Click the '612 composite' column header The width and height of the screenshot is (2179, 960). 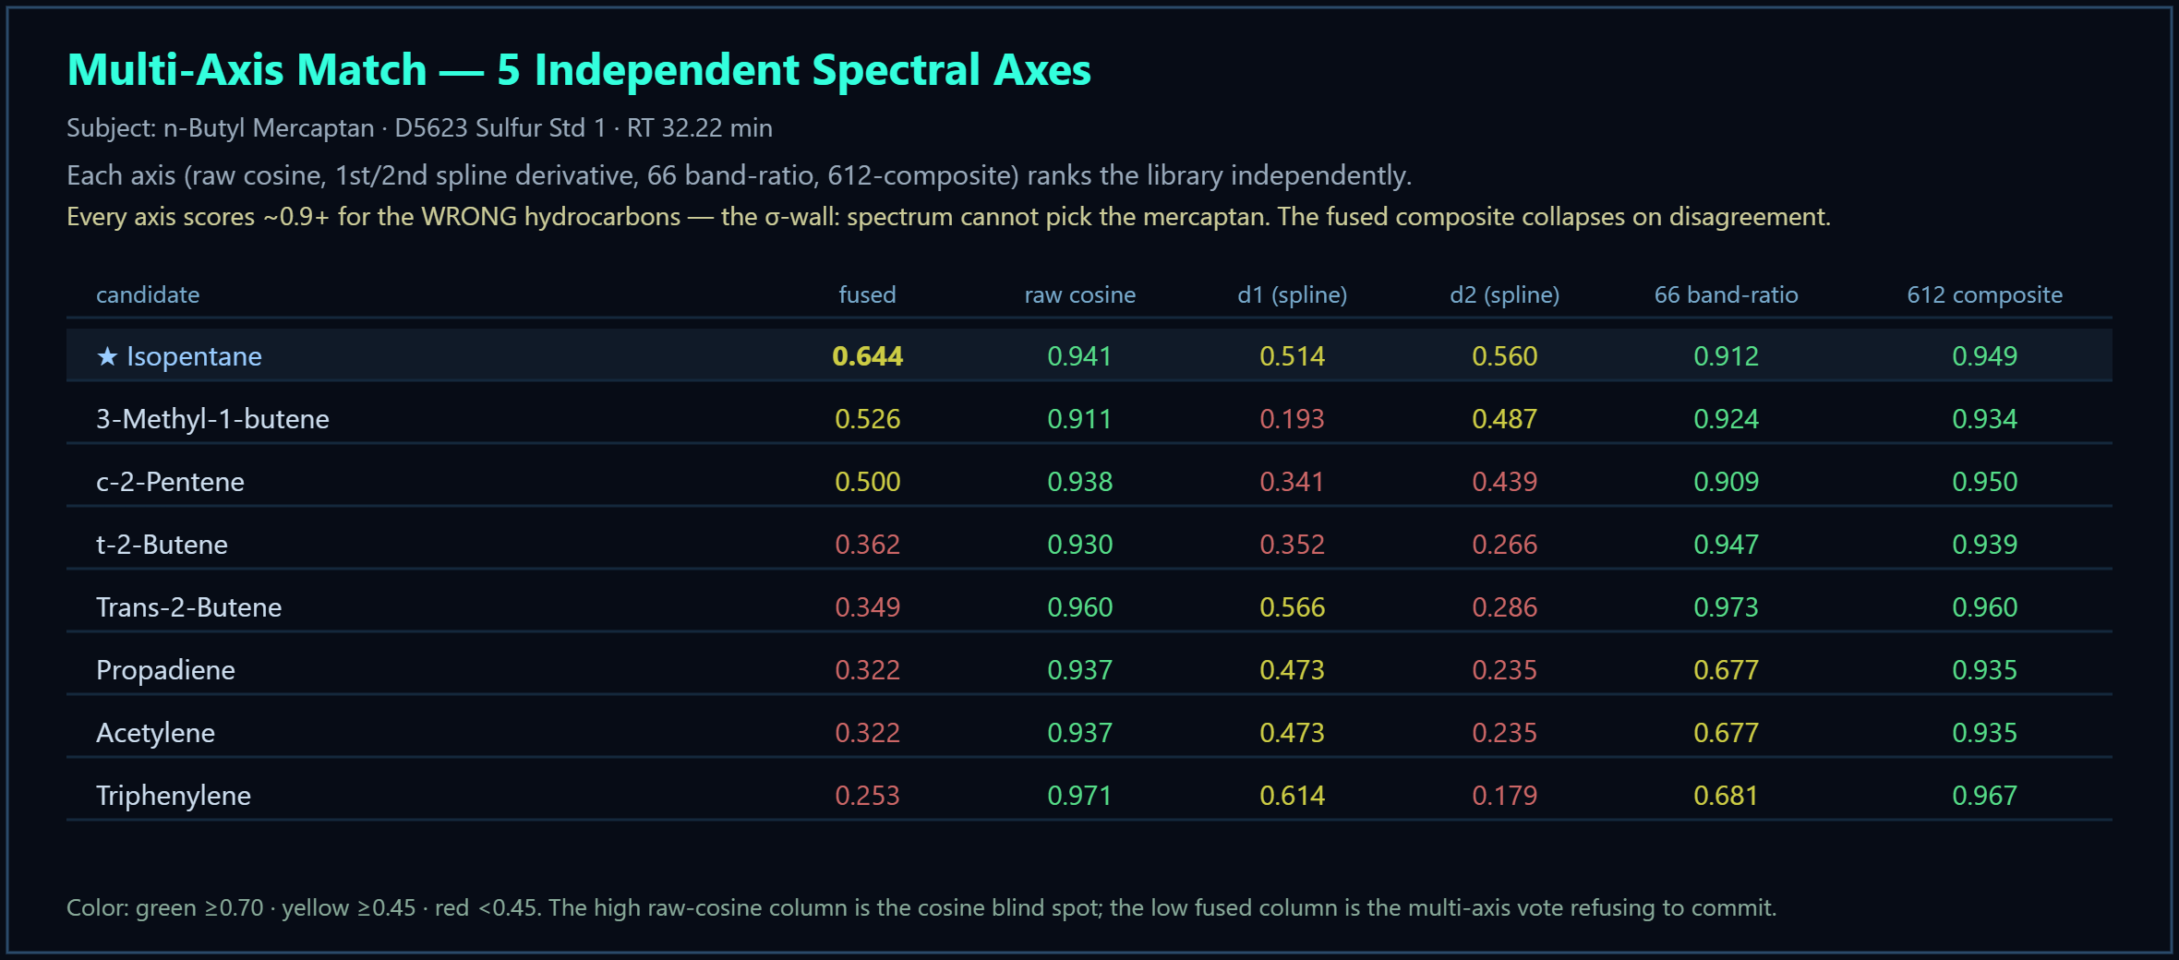click(x=1984, y=294)
